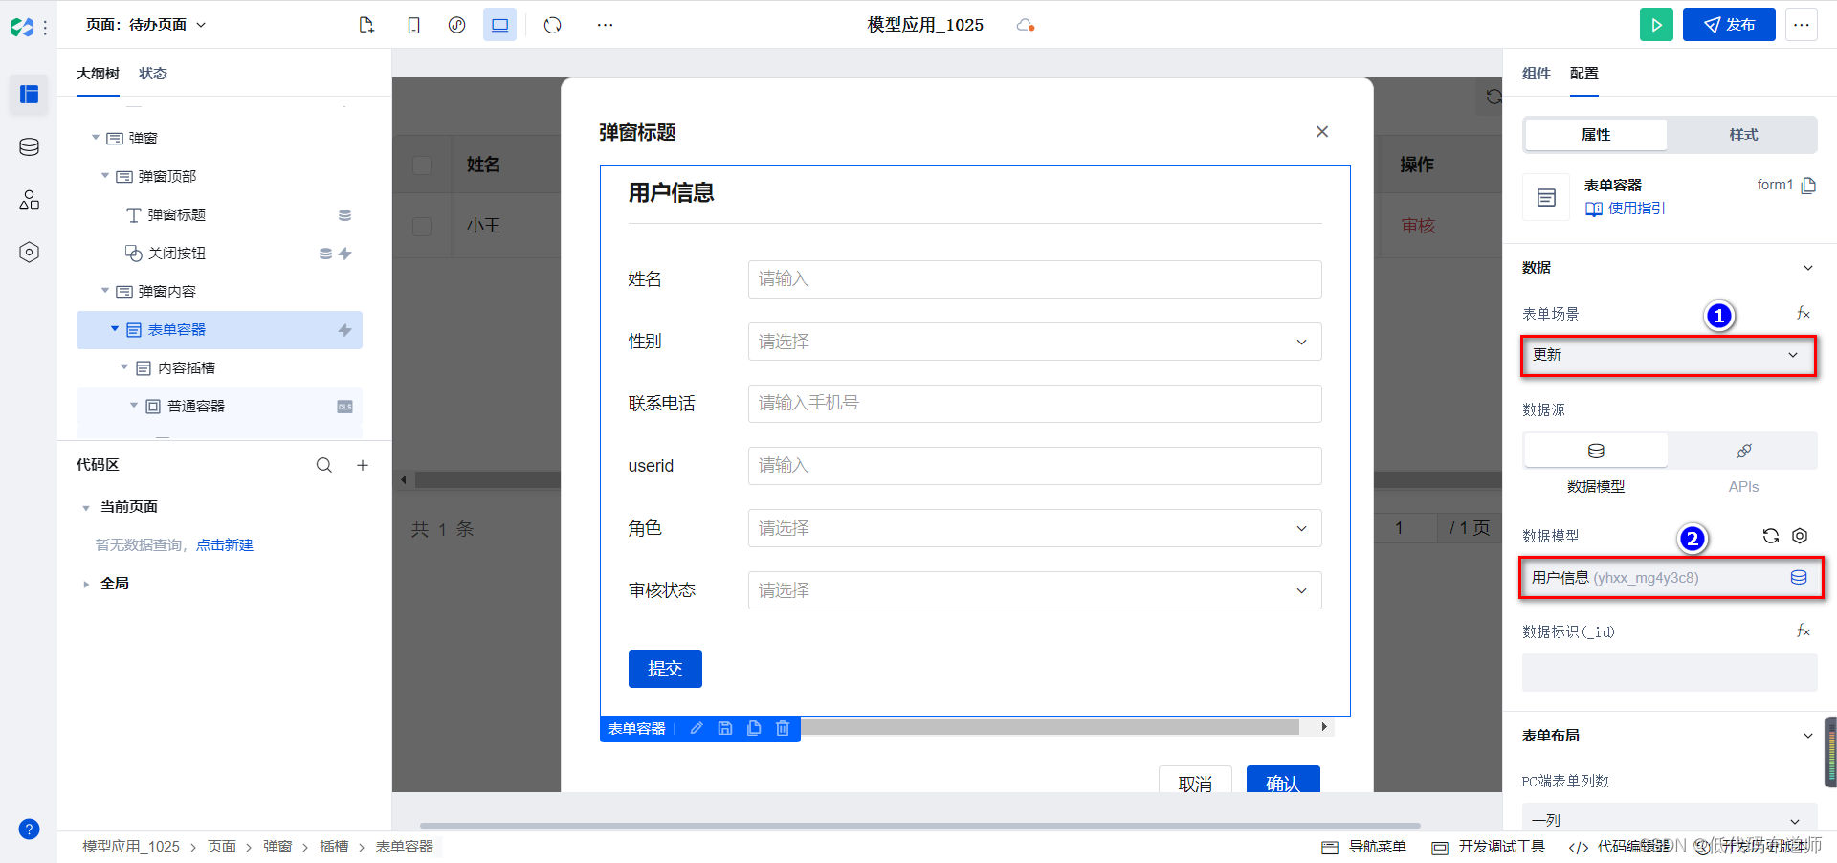Open the 表单场景 dropdown showing 更新
The height and width of the screenshot is (863, 1837).
1669,354
